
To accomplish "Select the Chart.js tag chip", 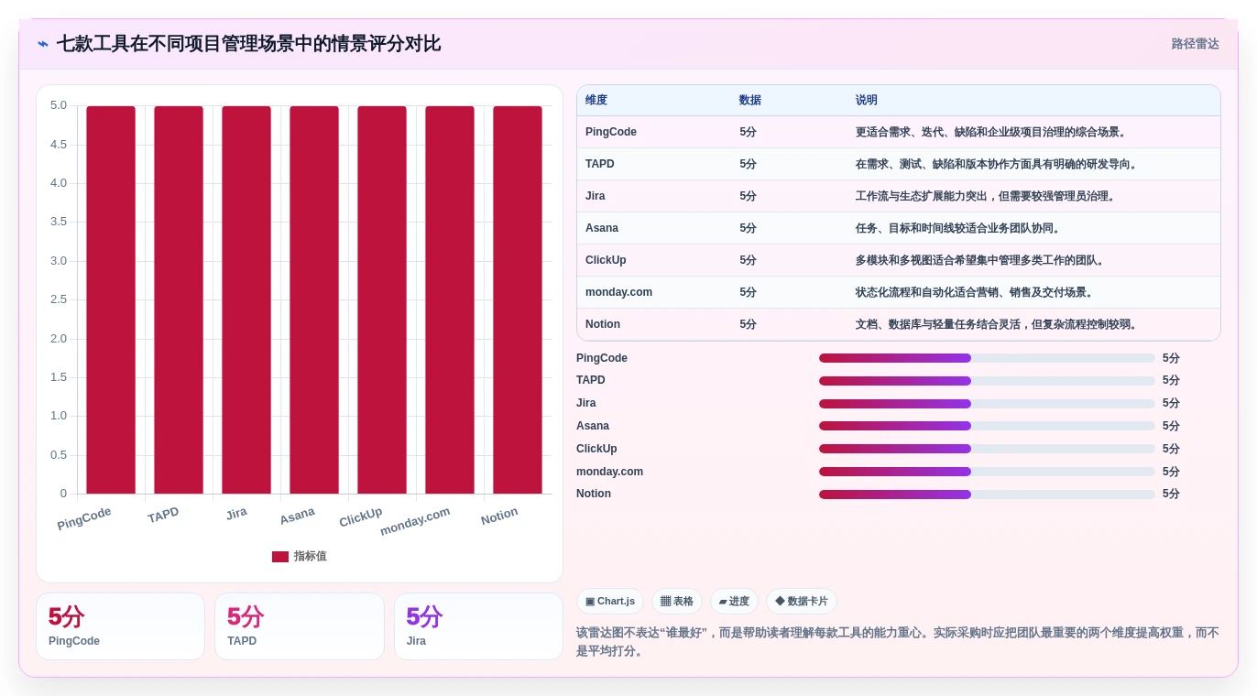I will (x=610, y=602).
